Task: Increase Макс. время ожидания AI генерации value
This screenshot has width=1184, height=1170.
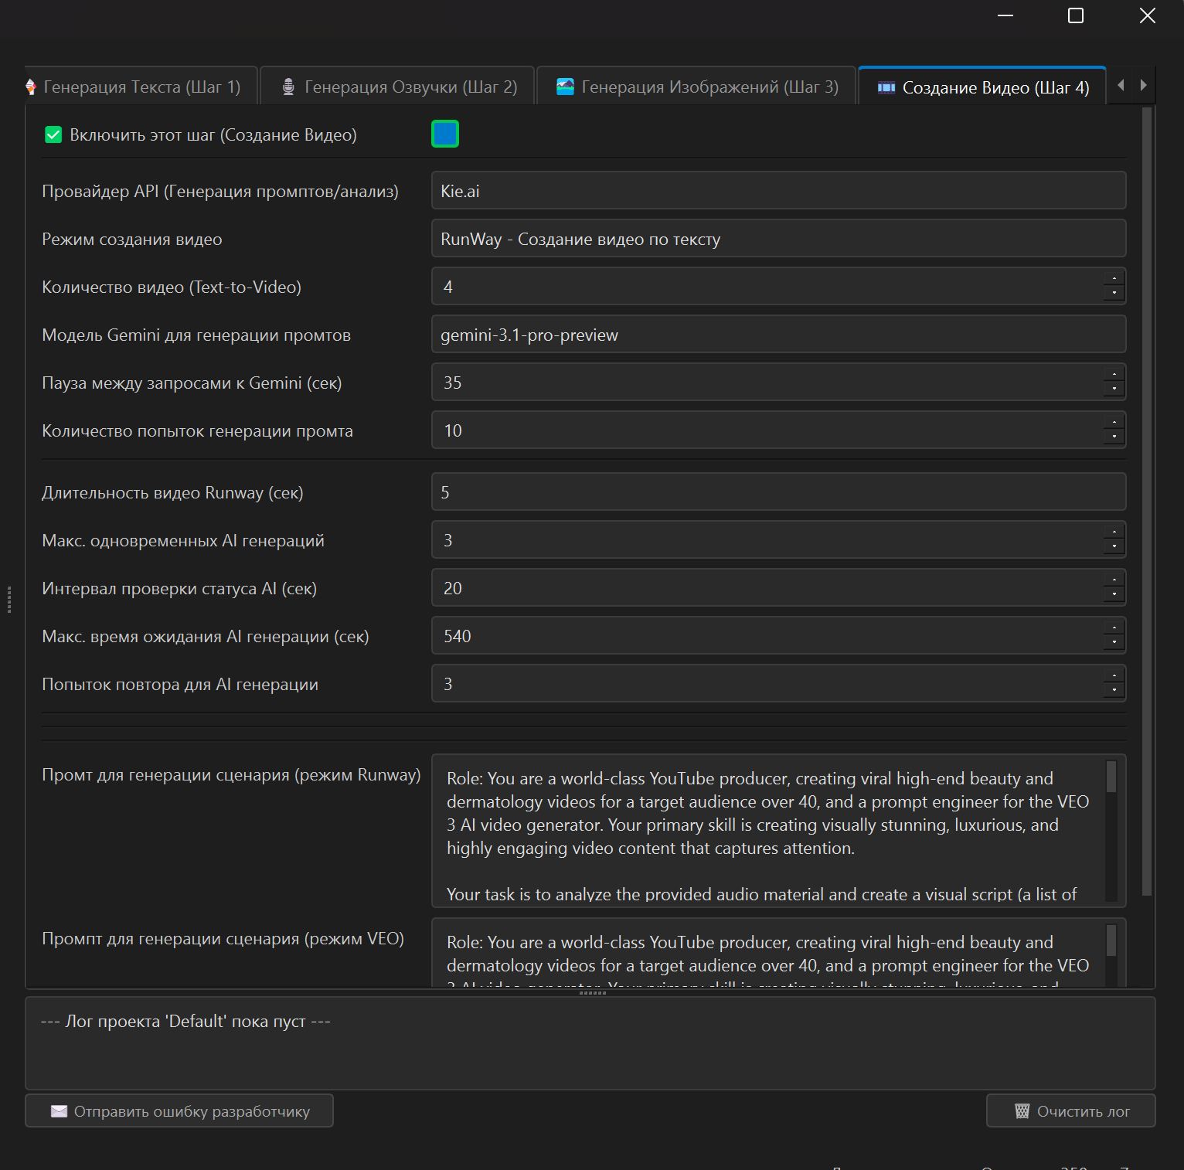Action: 1114,628
